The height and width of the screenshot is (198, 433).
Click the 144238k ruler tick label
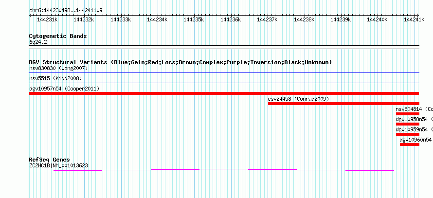pyautogui.click(x=304, y=19)
